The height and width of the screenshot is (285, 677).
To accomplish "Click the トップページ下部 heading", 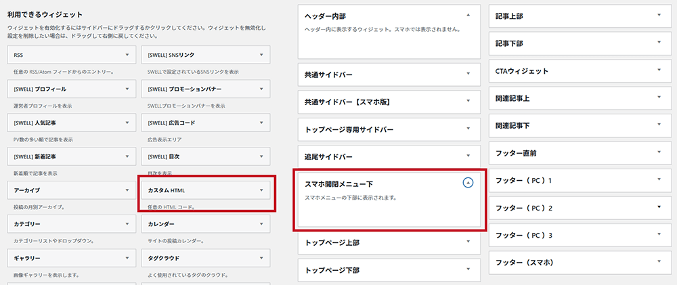I will (x=332, y=270).
